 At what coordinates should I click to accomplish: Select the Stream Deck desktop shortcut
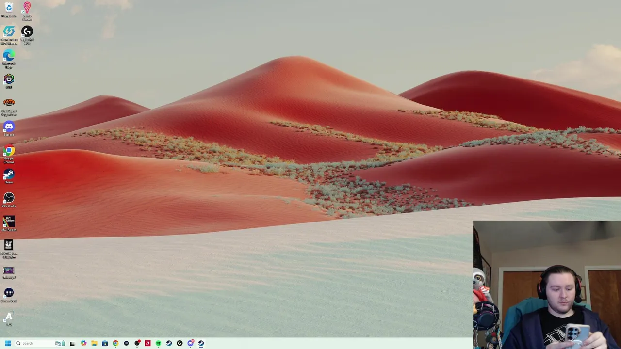pos(9,295)
